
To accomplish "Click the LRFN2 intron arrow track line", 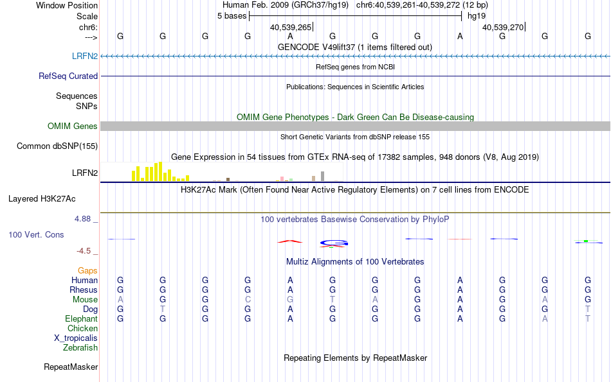I will coord(355,56).
